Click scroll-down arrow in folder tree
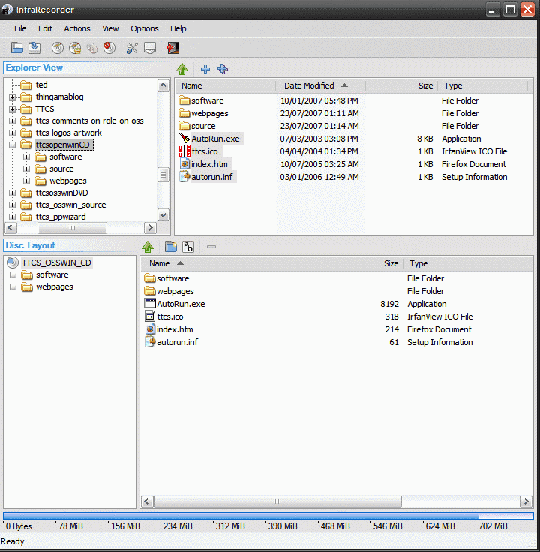Screen dimensions: 540x552 (x=163, y=215)
